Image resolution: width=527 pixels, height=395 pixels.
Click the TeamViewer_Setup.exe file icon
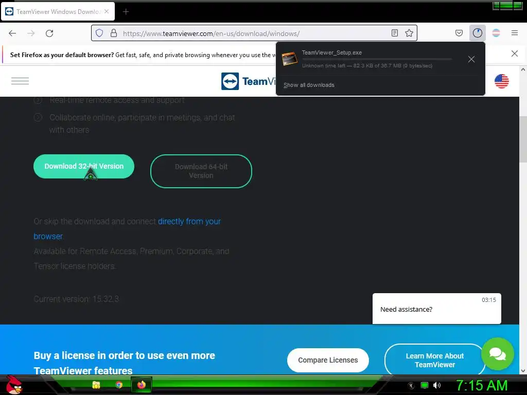pyautogui.click(x=289, y=59)
